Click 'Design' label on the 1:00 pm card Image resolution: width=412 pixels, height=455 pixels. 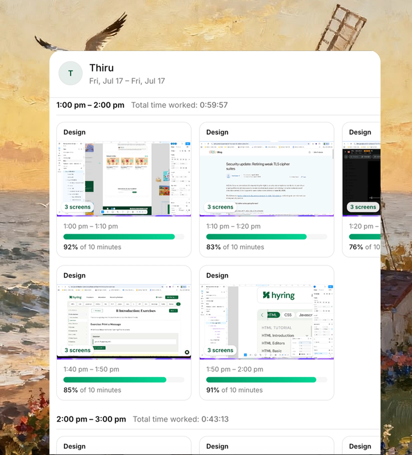pos(74,132)
